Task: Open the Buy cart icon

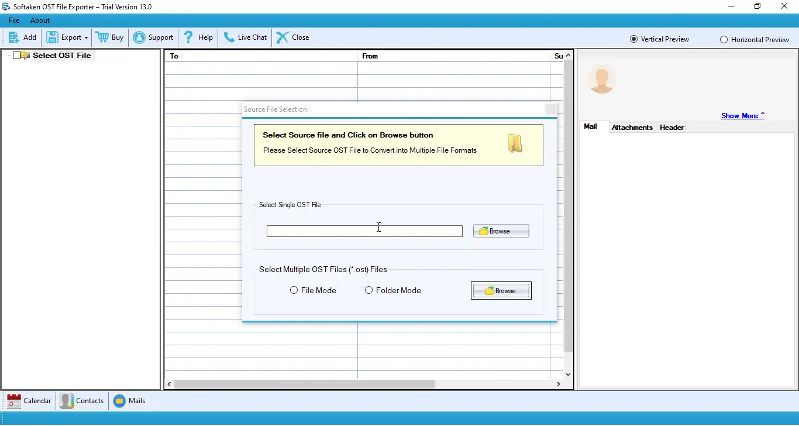Action: 102,37
